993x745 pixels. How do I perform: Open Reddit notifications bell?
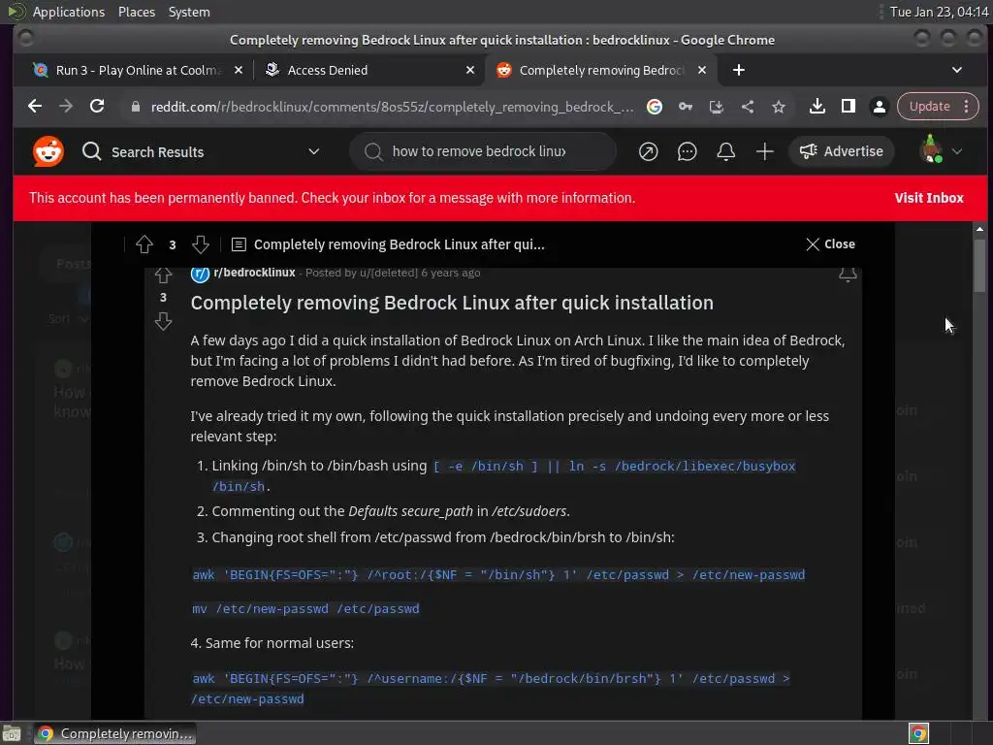[725, 151]
